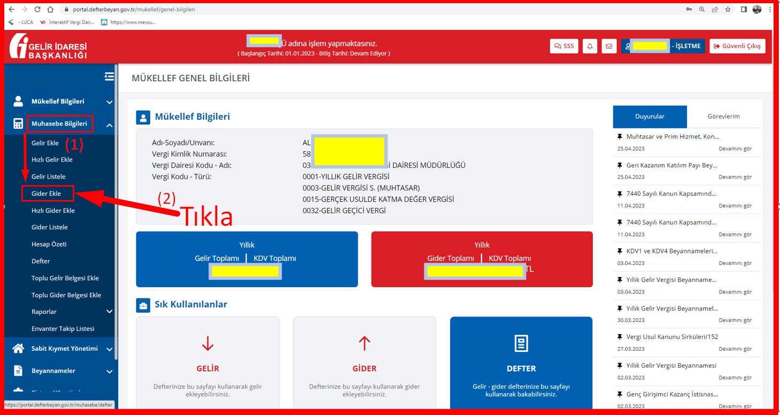
Task: Click the Güvenli Çıkış button
Action: (x=737, y=46)
